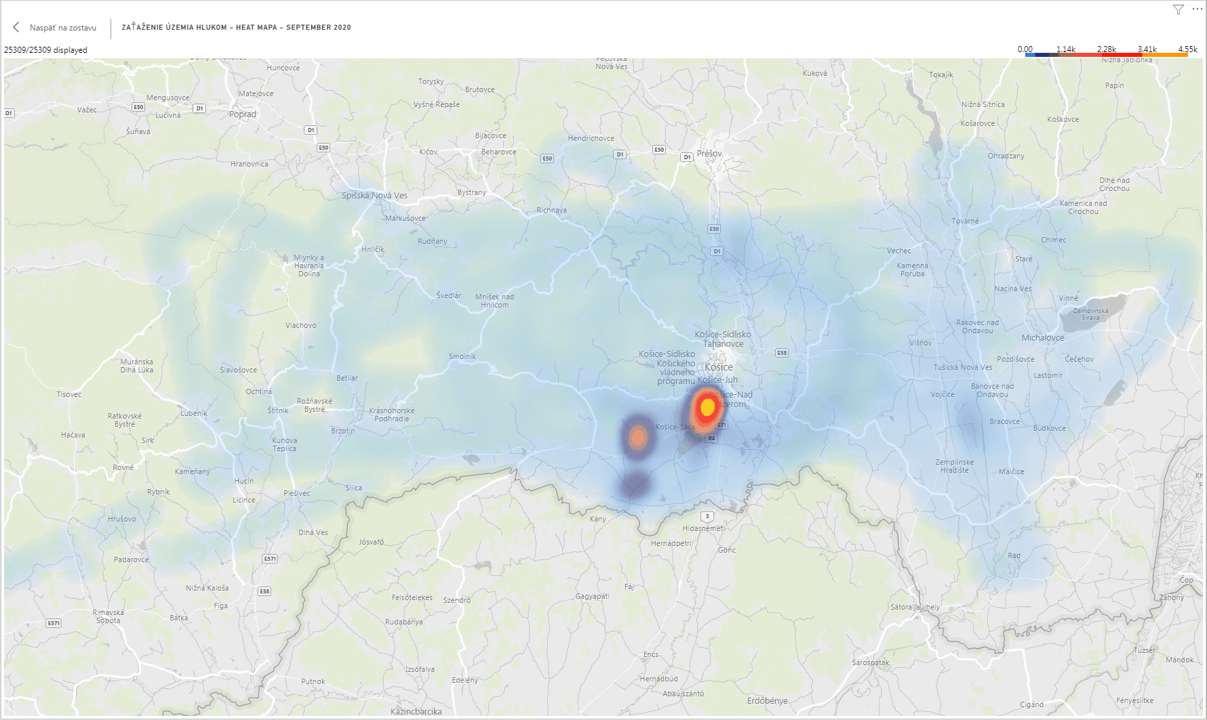Click the E571 shield beside the Košice hotspot
Viewport: 1207px width, 720px height.
721,425
